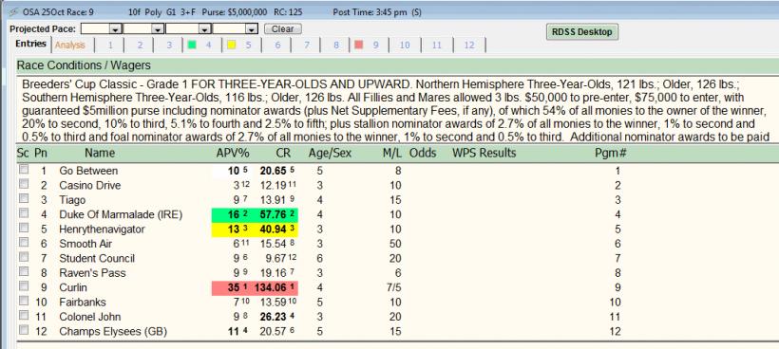The width and height of the screenshot is (779, 349).
Task: Tick the scratch checkbox for Go Between
Action: click(24, 170)
